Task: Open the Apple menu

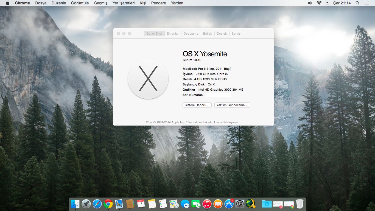Action: (x=7, y=3)
